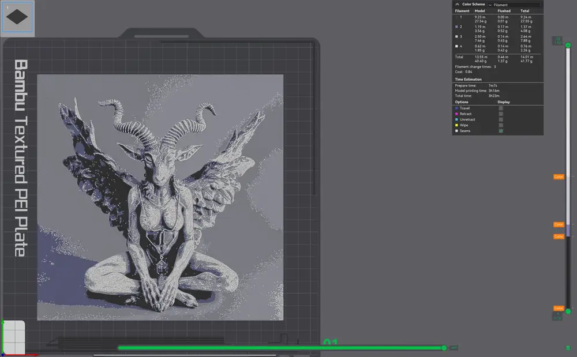Click grand total length 14.01 m
Image resolution: width=577 pixels, height=357 pixels.
[x=527, y=57]
